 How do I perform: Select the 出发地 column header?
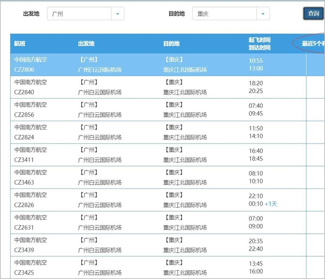coord(86,43)
